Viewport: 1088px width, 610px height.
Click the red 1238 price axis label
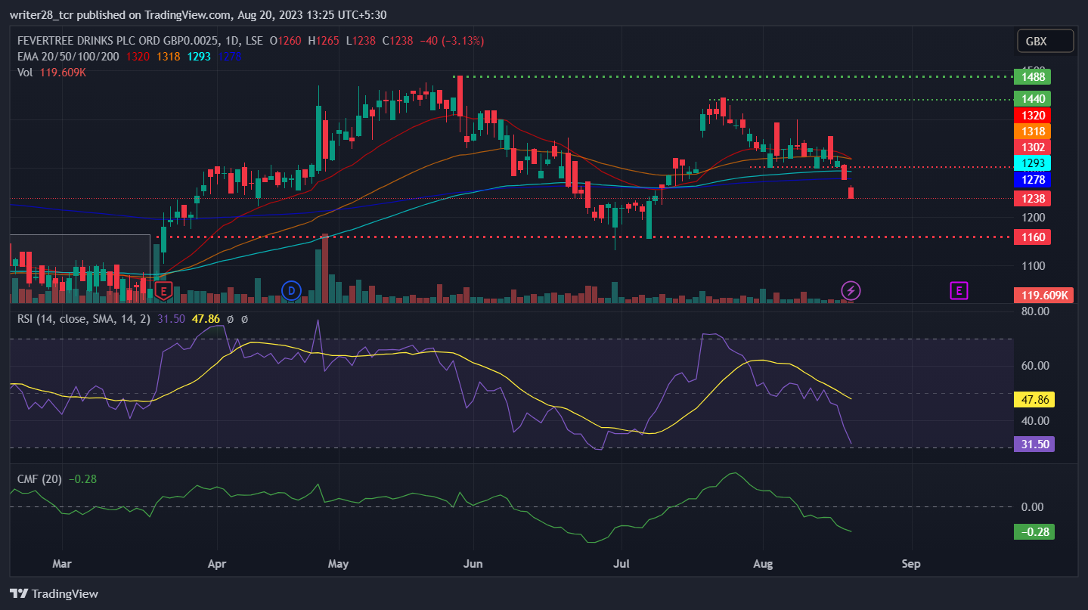click(x=1033, y=199)
